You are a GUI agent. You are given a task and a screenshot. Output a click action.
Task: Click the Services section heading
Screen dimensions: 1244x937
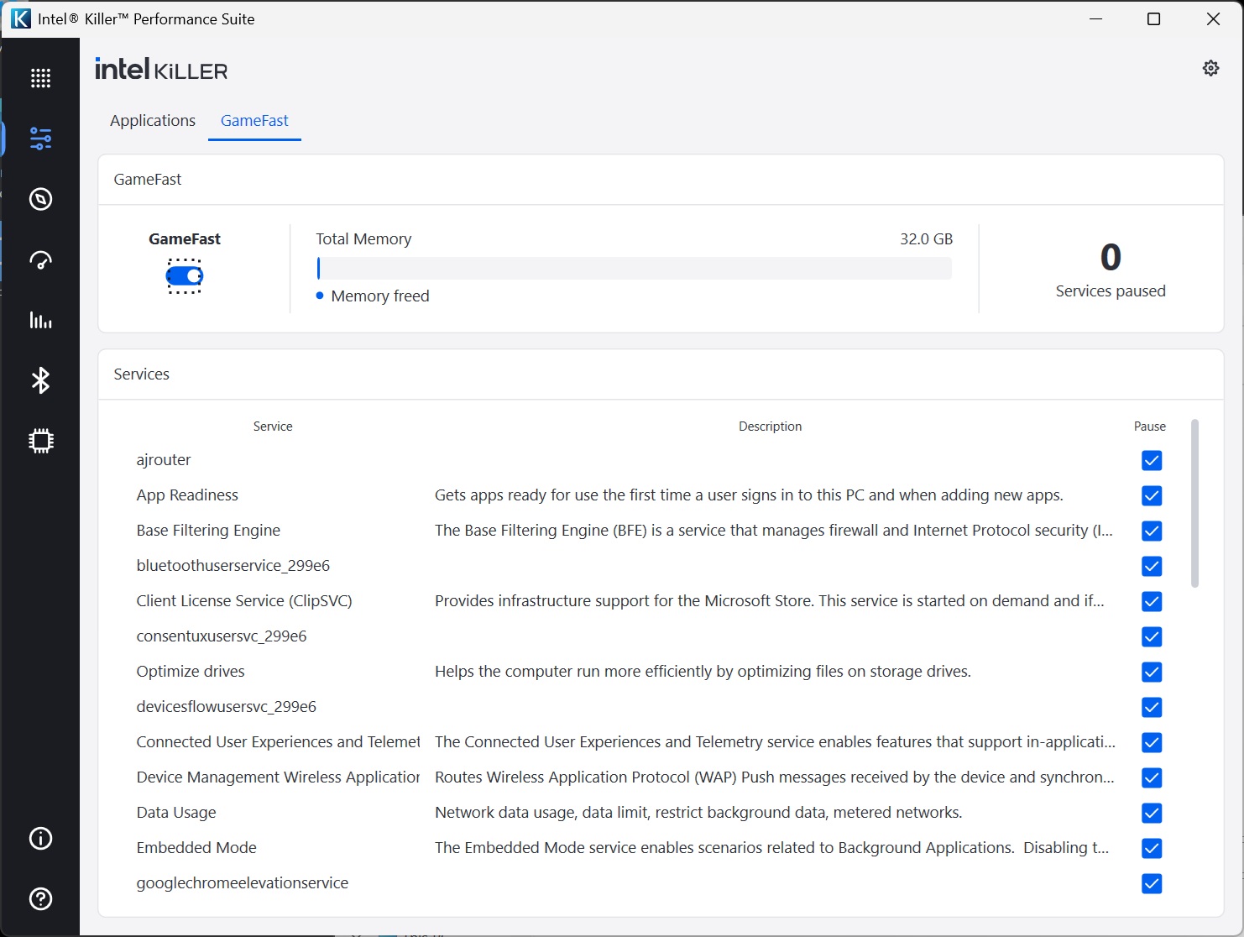click(x=142, y=374)
